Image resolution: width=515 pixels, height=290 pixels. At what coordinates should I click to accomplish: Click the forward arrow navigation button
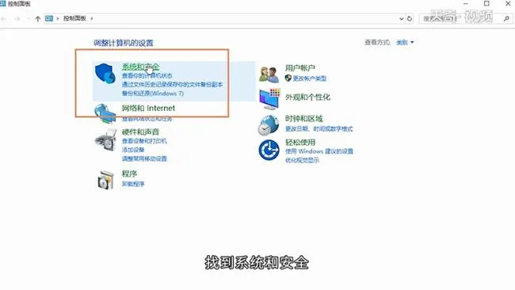tap(17, 19)
